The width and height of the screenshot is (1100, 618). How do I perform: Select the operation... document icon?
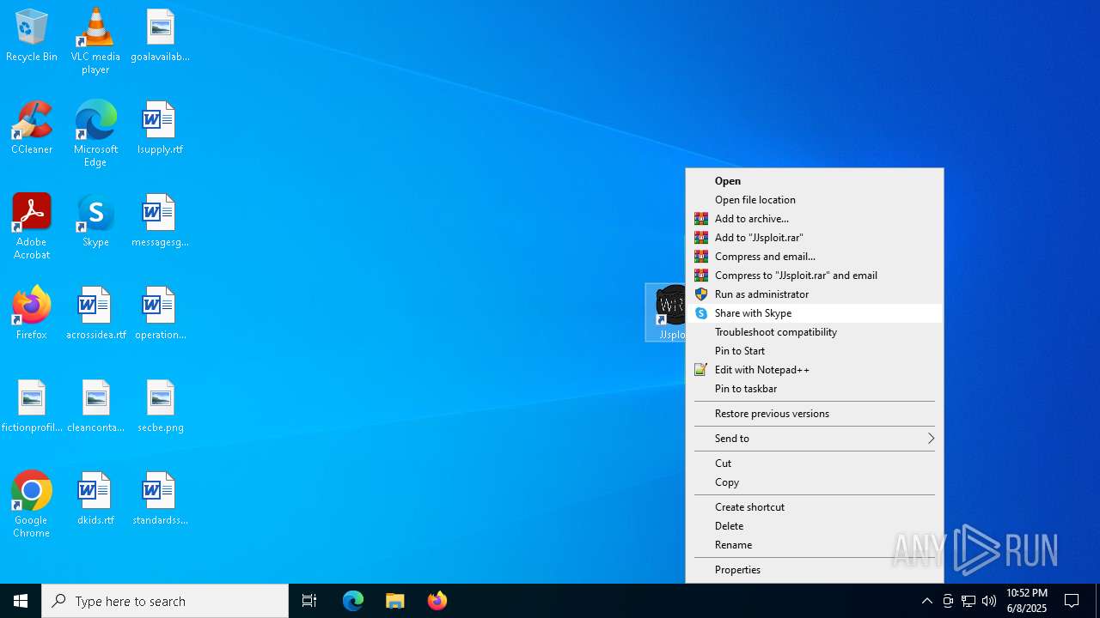pos(160,314)
